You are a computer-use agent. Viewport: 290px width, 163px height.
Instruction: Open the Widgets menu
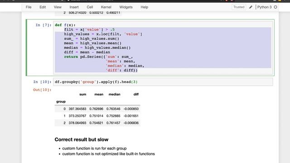[126, 7]
